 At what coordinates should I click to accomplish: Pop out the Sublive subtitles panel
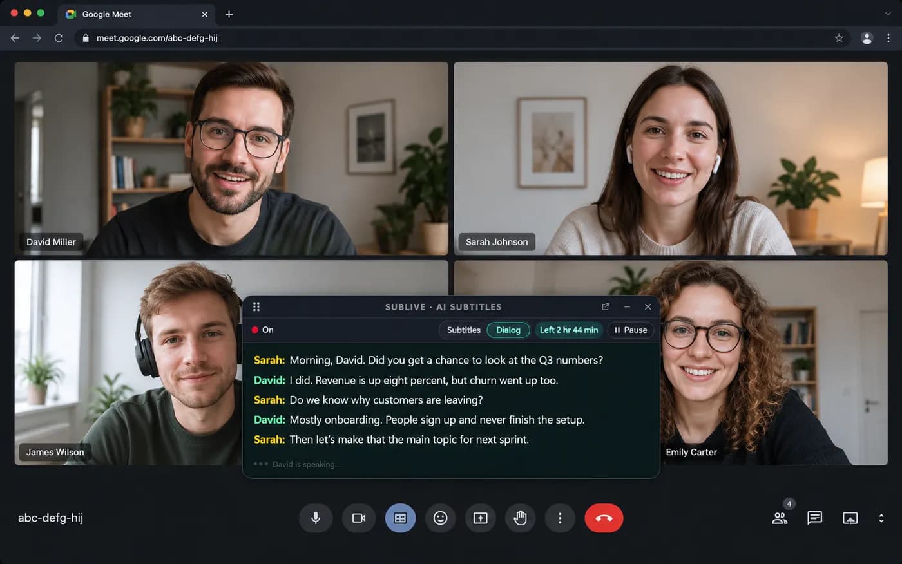pyautogui.click(x=606, y=307)
